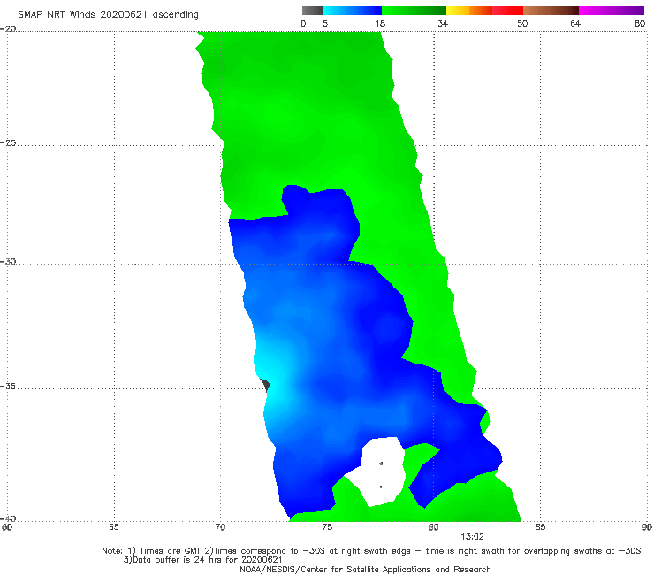
Task: Select the "-20" latitude axis label
Action: tap(8, 28)
